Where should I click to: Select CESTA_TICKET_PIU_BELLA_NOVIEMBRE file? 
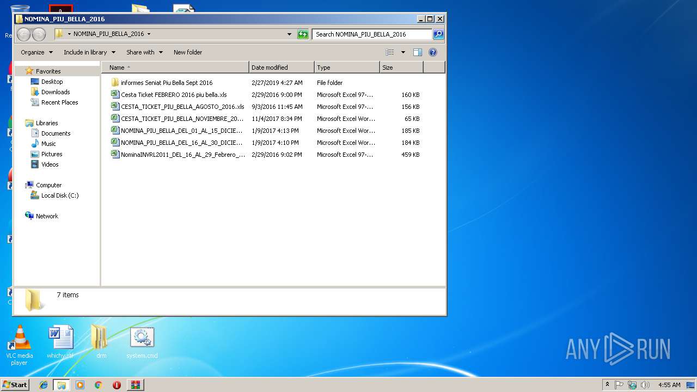click(182, 119)
